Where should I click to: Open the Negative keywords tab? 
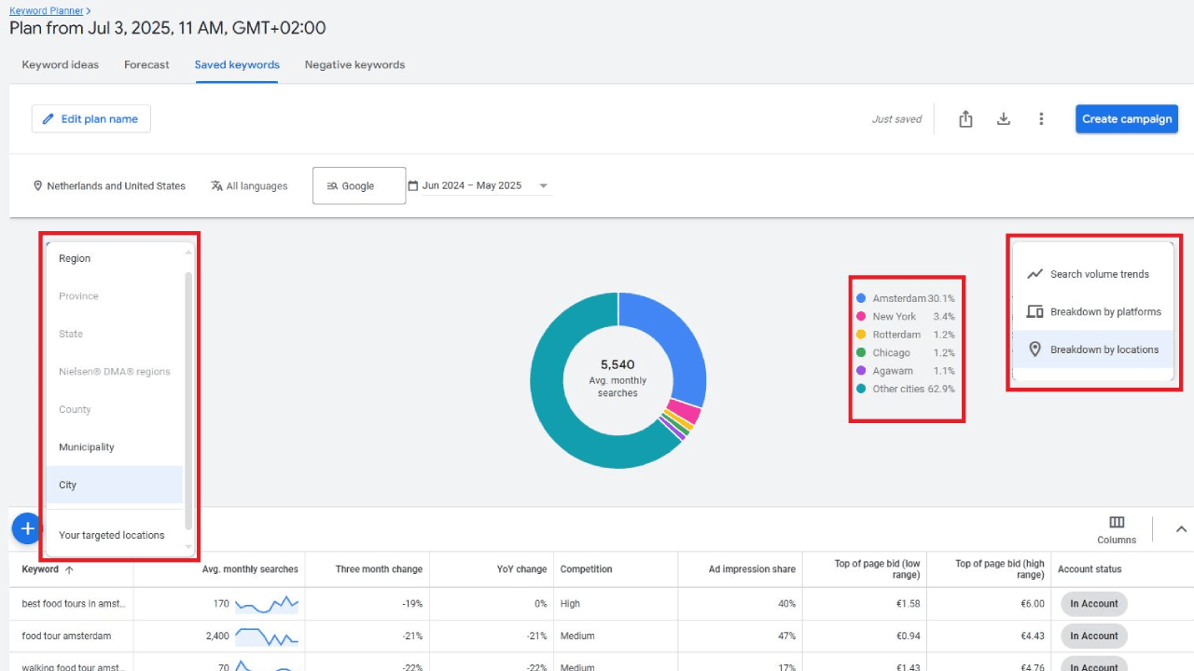tap(354, 64)
